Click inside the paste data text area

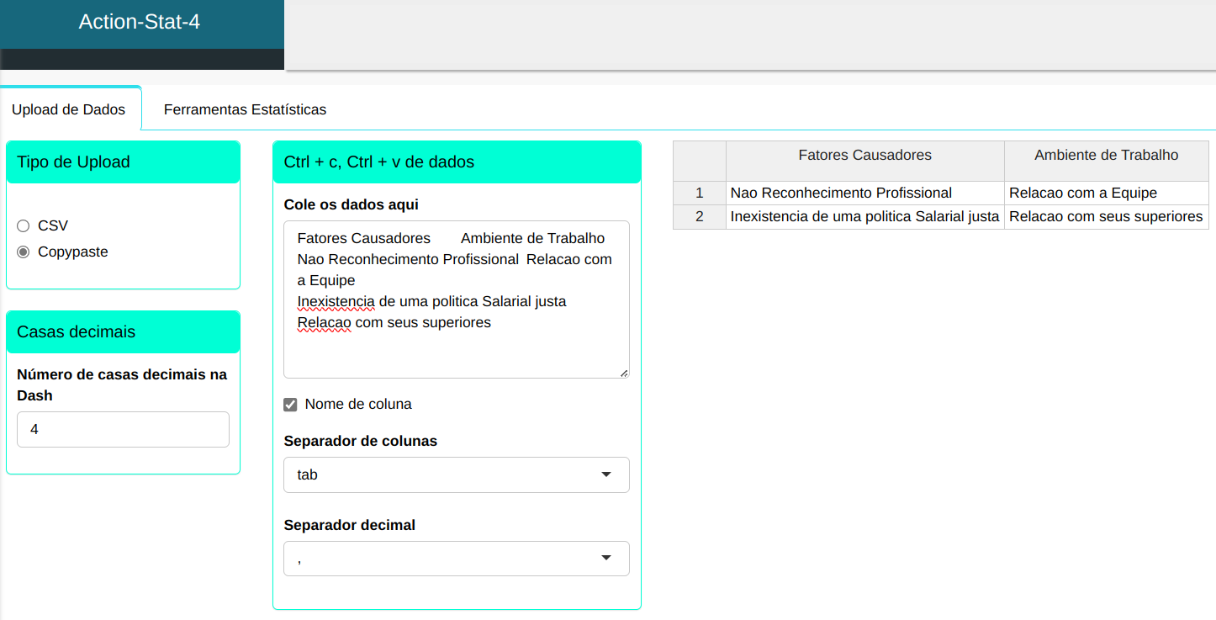click(x=456, y=345)
